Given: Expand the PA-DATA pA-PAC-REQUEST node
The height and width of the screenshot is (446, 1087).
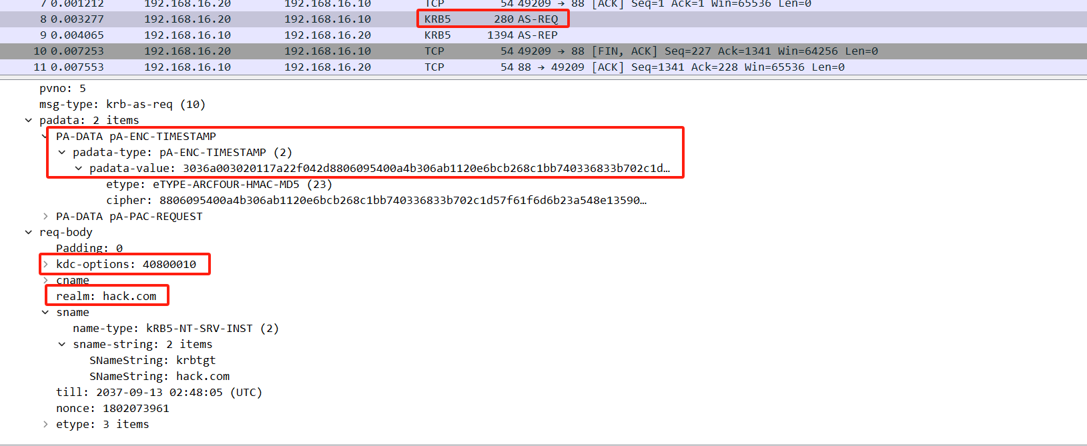Looking at the screenshot, I should pyautogui.click(x=45, y=217).
